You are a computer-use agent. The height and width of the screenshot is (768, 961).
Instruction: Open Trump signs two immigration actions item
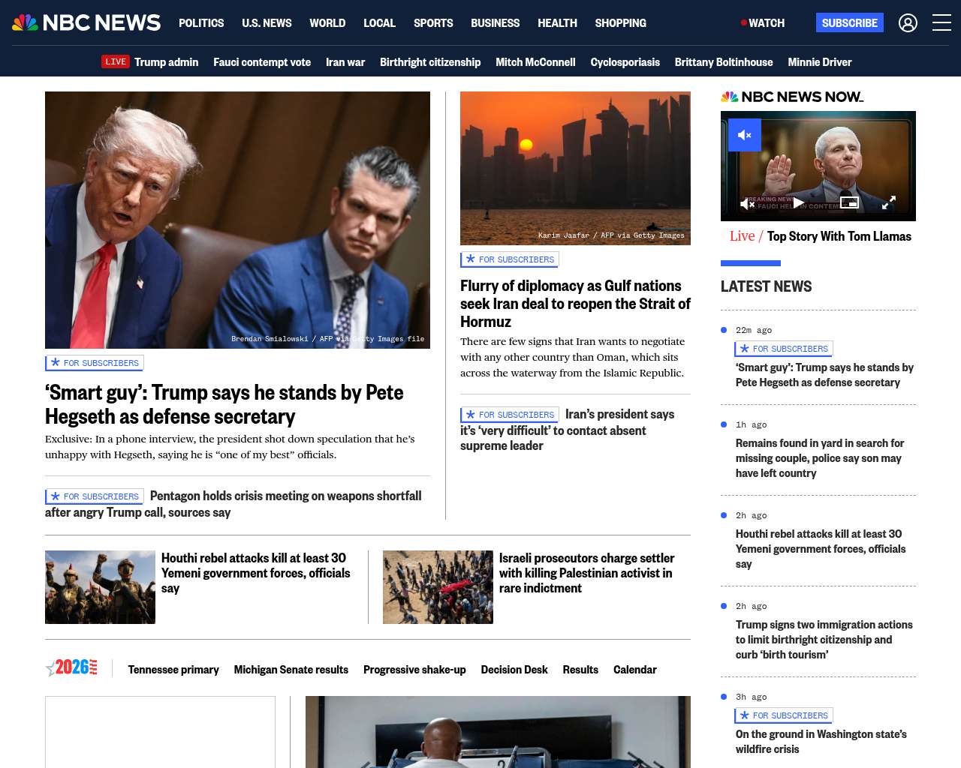pyautogui.click(x=824, y=640)
